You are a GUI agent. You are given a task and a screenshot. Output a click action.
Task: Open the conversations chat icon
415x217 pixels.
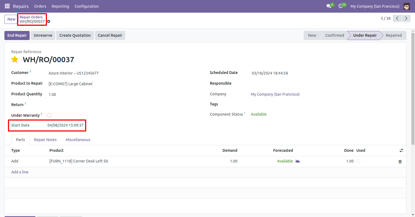coord(329,6)
